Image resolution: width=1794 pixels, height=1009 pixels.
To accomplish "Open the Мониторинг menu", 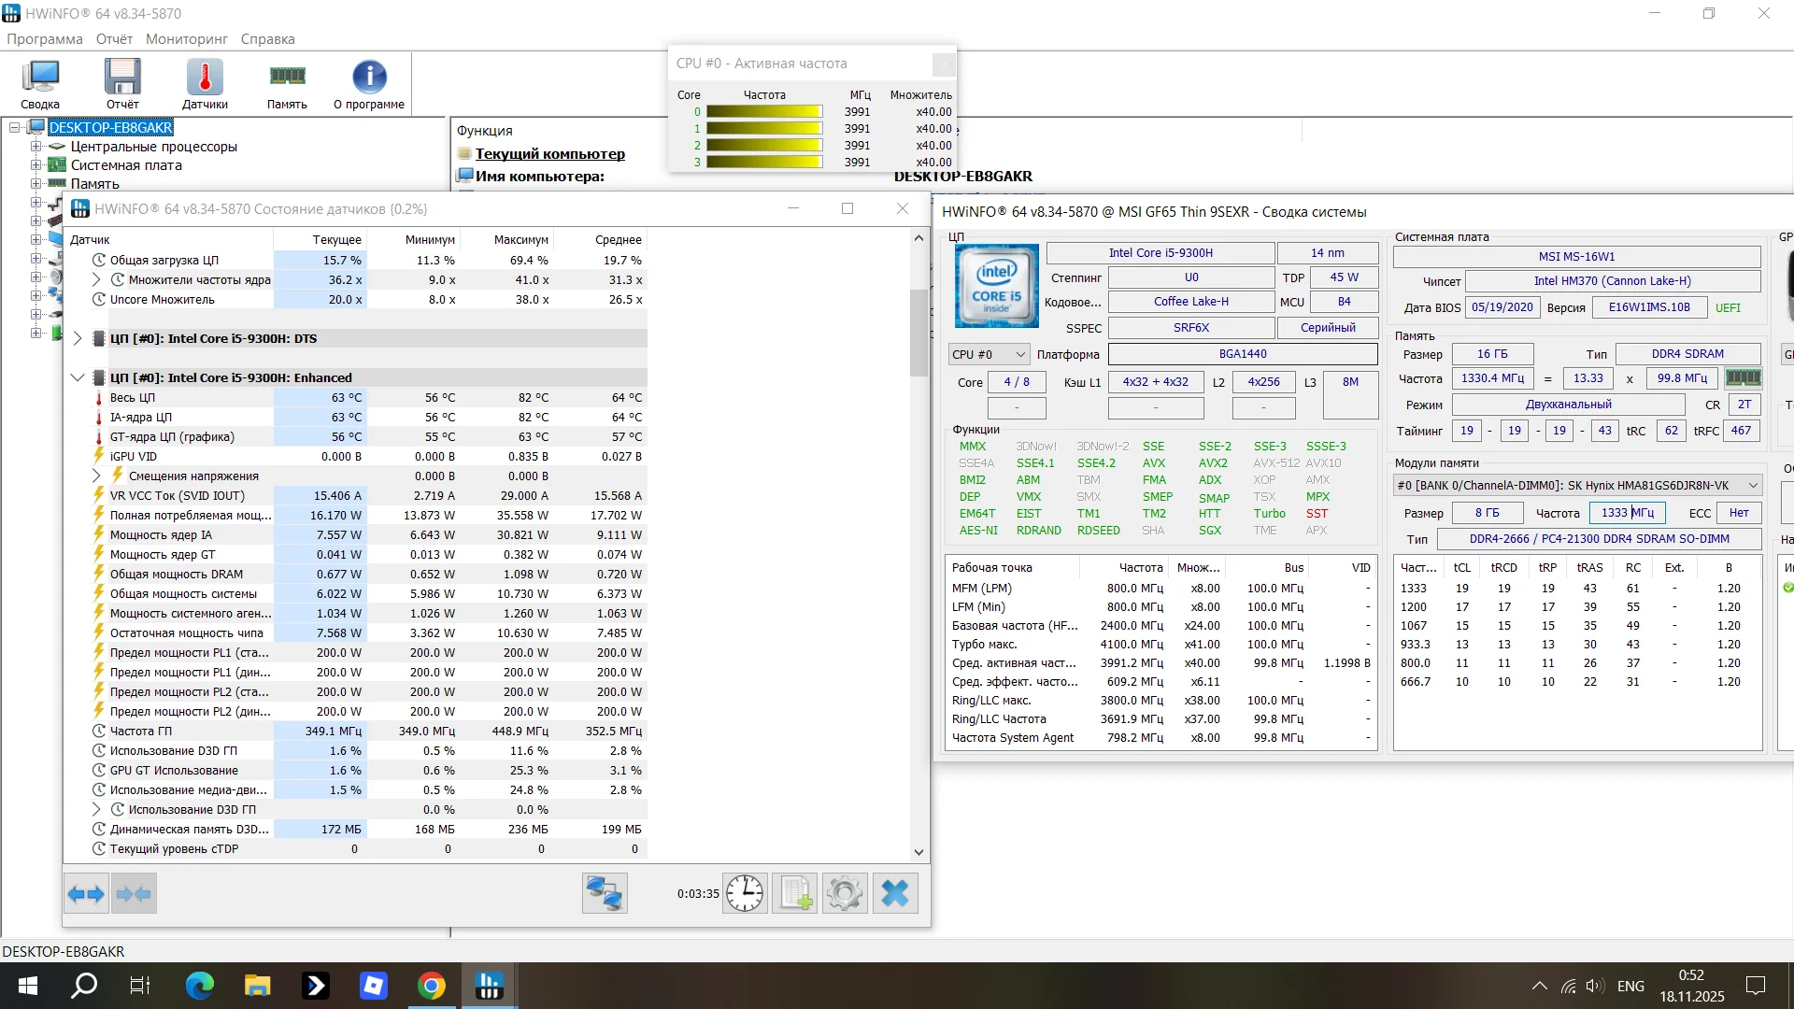I will coord(186,39).
